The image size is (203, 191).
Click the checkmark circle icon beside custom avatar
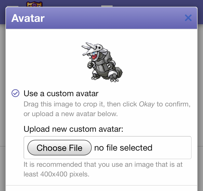[15, 93]
